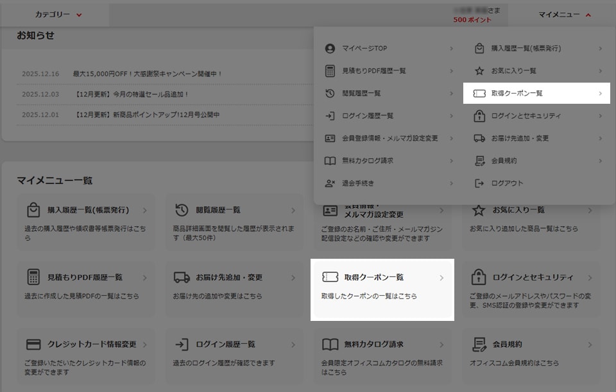Click the star icon beside お気に入り一覧
The width and height of the screenshot is (616, 392).
[x=478, y=70]
